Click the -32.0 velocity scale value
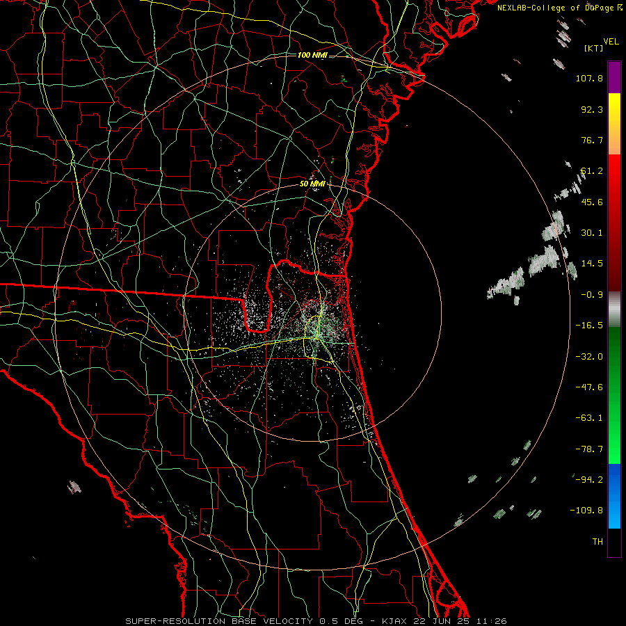The image size is (626, 626). (x=589, y=357)
